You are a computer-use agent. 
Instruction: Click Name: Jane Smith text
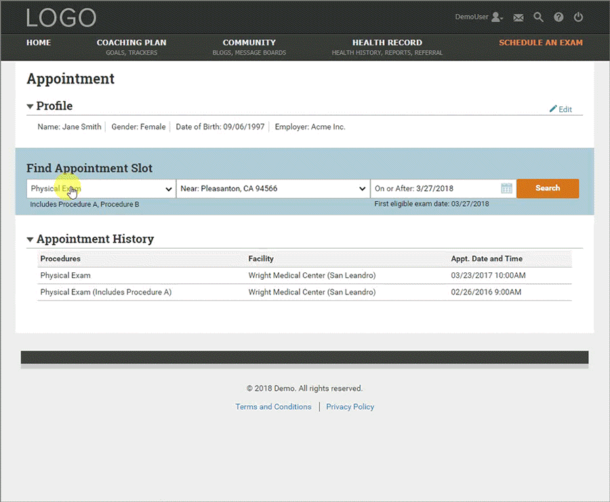[69, 127]
